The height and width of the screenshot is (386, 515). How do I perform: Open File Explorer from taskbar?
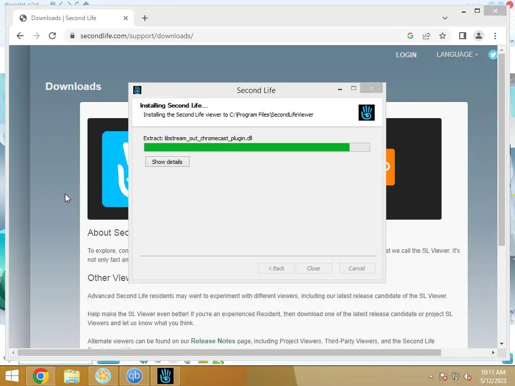coord(71,376)
